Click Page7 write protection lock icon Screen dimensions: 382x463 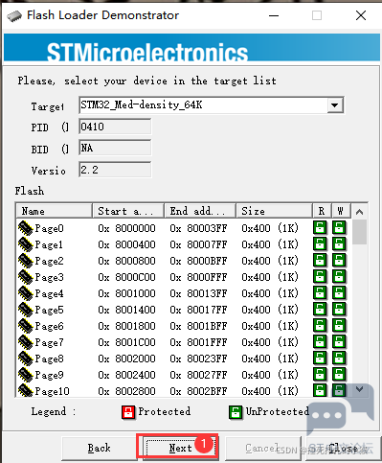tap(339, 342)
